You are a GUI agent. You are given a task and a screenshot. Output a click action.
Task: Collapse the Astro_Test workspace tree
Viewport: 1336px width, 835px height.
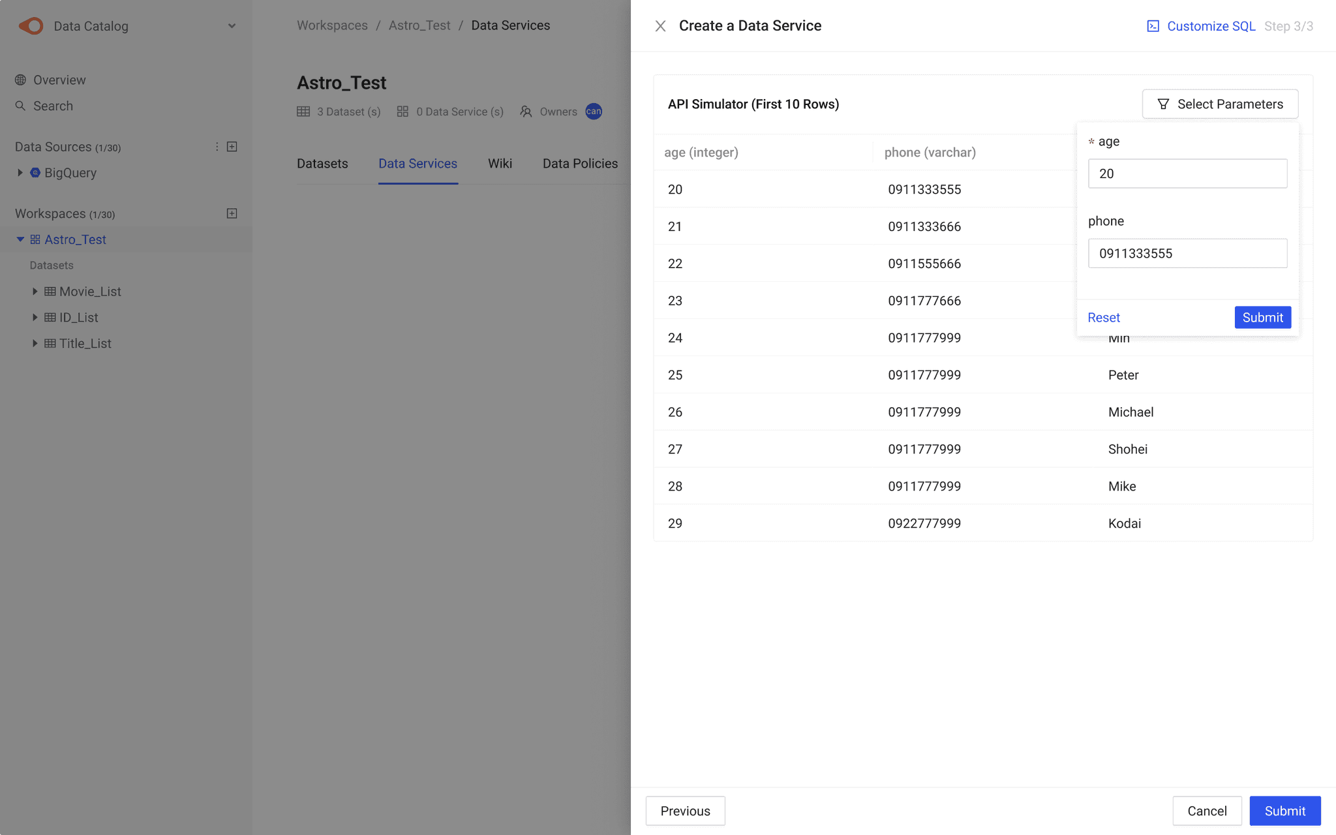(20, 239)
